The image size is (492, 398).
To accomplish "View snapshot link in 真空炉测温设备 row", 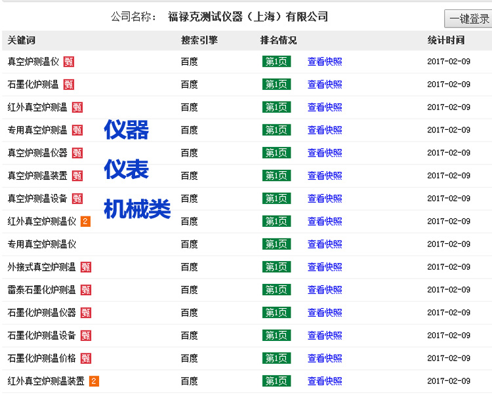I will [x=325, y=199].
